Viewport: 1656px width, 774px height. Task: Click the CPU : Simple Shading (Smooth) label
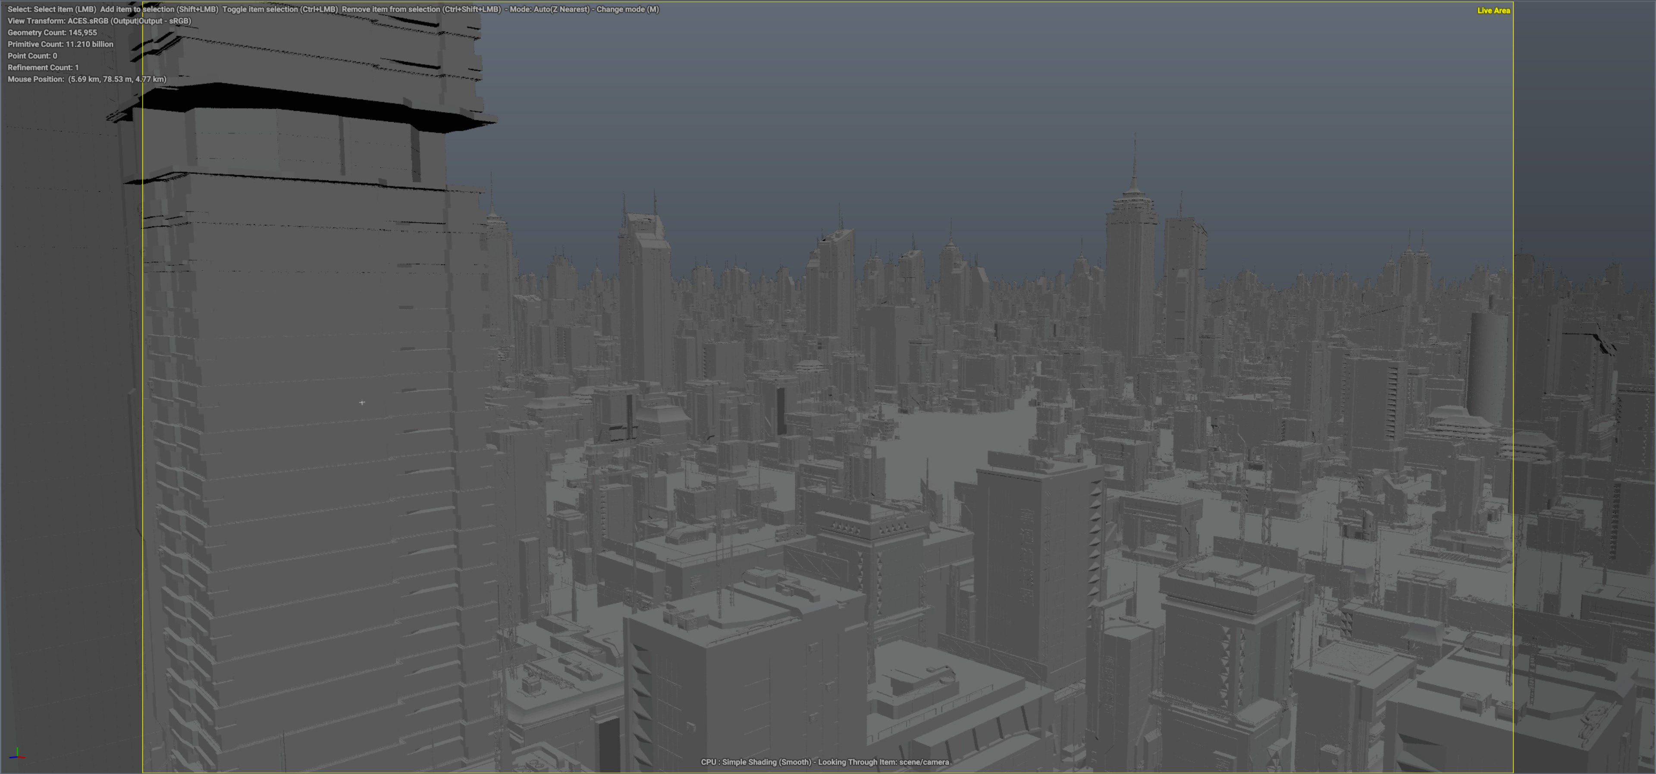pos(756,762)
